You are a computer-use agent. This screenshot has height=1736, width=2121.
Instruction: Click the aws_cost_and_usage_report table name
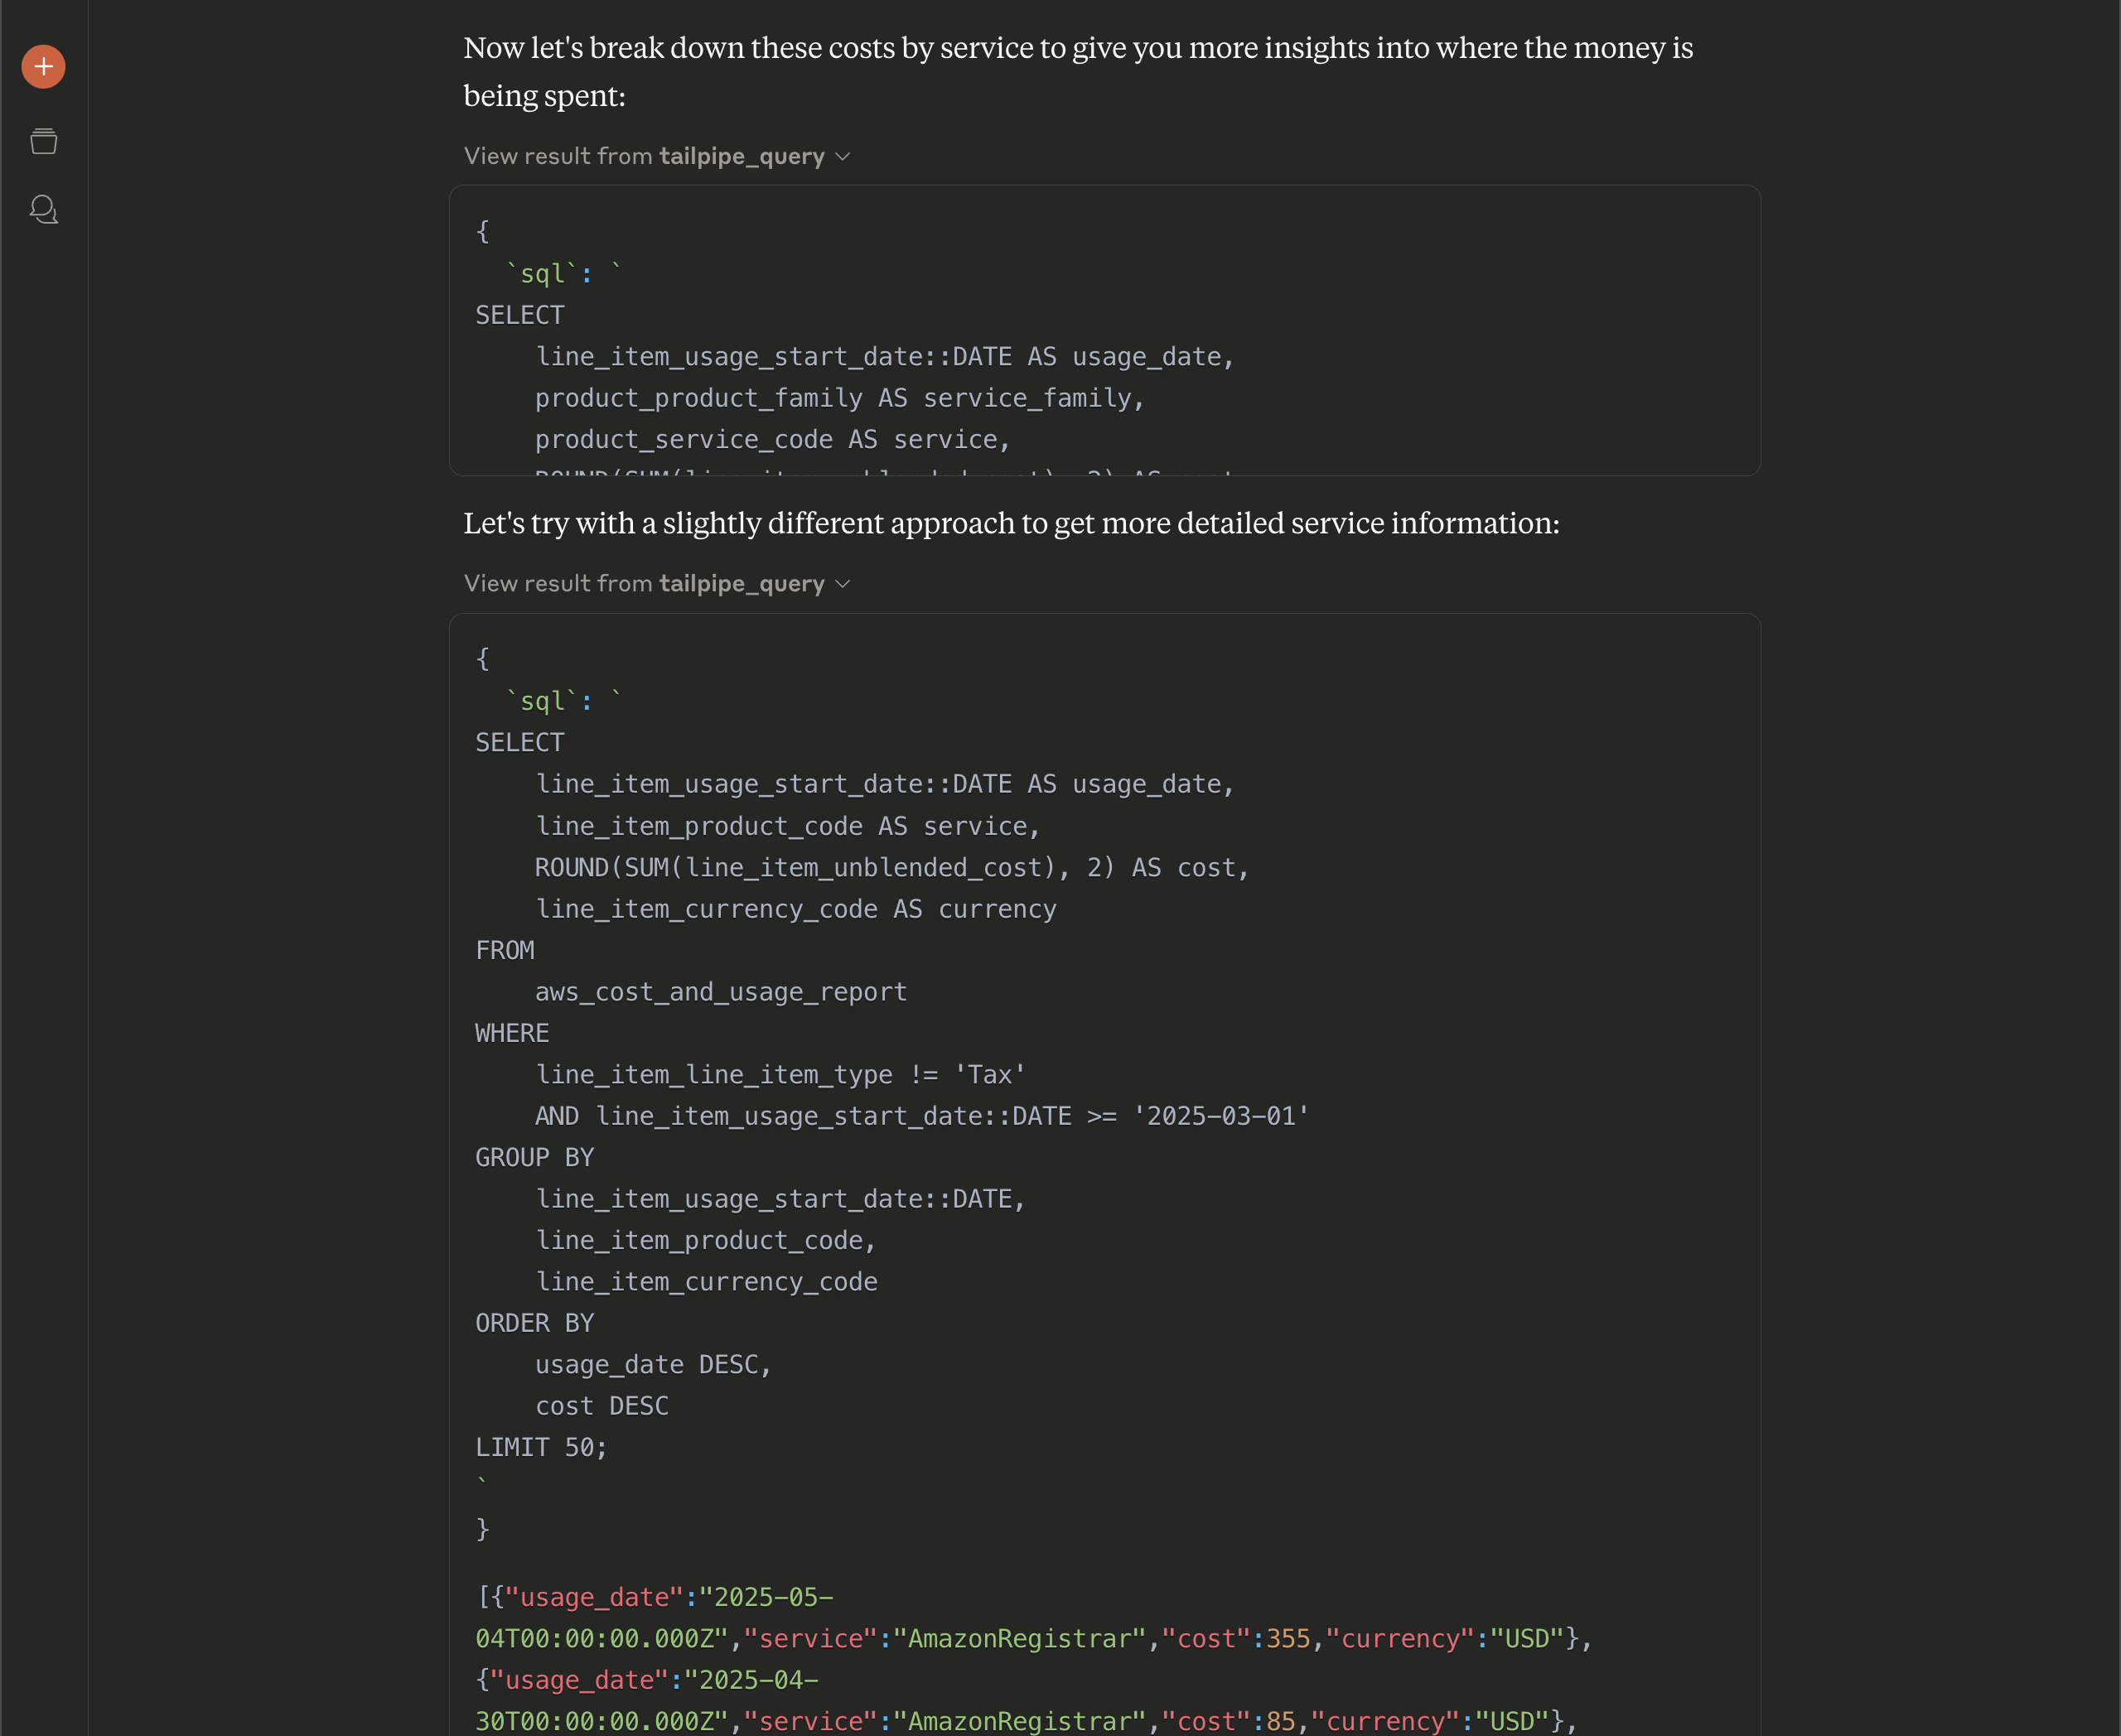click(720, 992)
